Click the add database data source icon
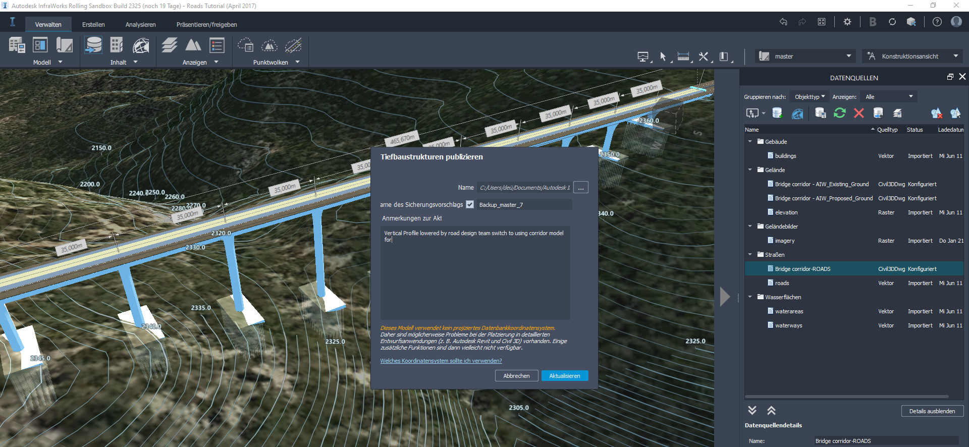Viewport: 969px width, 447px height. [777, 113]
